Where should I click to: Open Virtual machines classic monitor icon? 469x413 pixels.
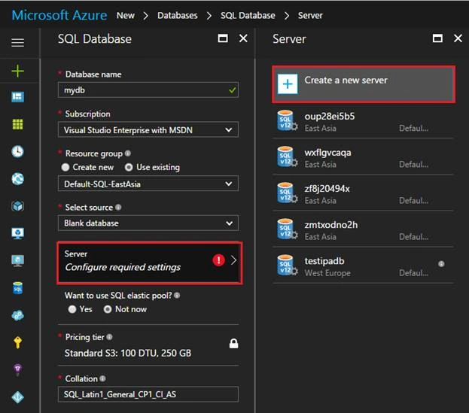(x=17, y=233)
